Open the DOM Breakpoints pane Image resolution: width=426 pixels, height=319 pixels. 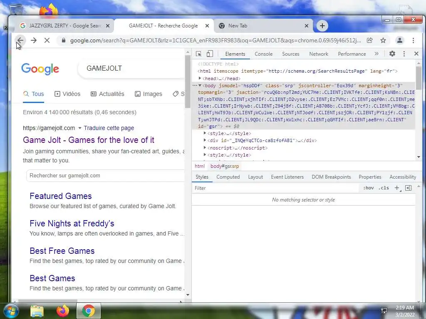(331, 177)
